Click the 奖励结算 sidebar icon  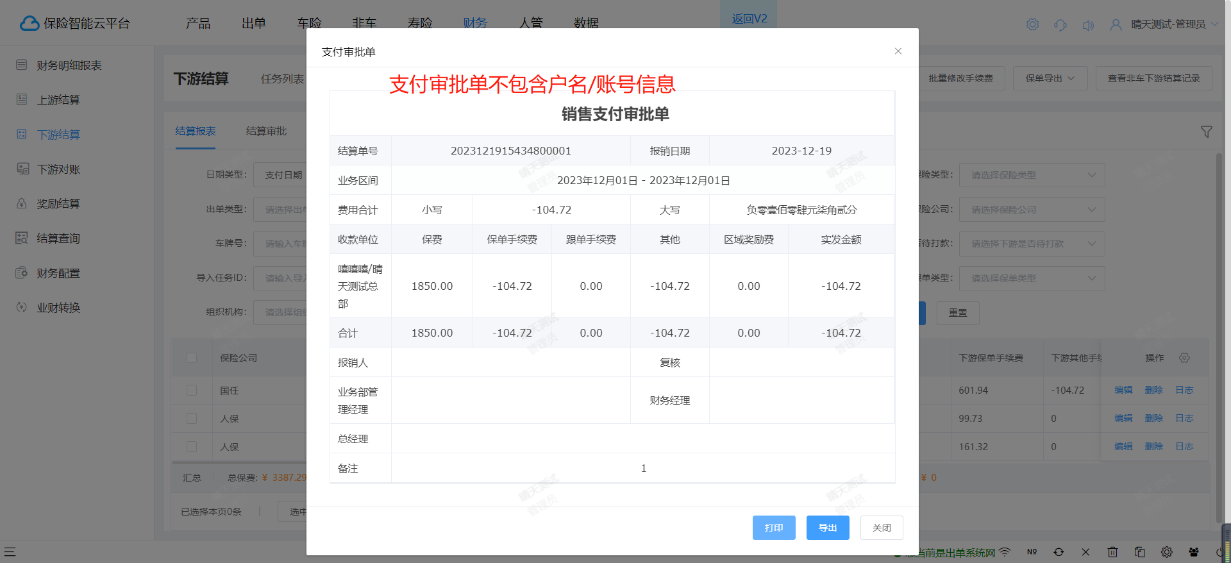(x=22, y=203)
